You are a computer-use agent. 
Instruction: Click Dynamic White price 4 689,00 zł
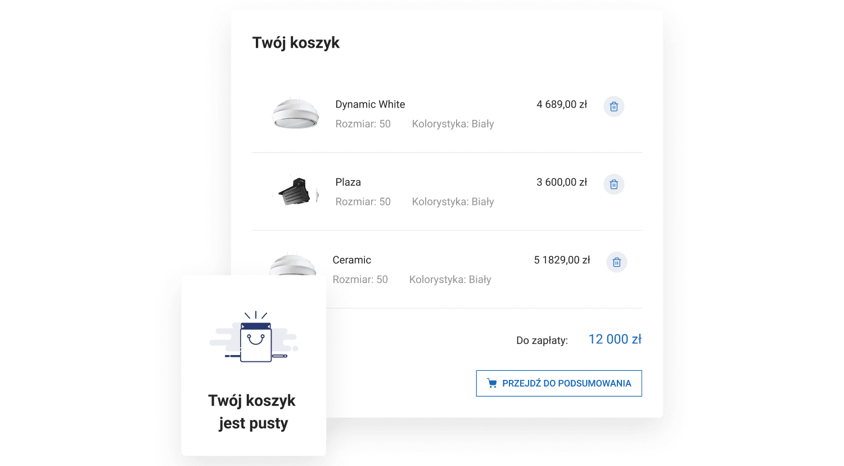[x=561, y=104]
